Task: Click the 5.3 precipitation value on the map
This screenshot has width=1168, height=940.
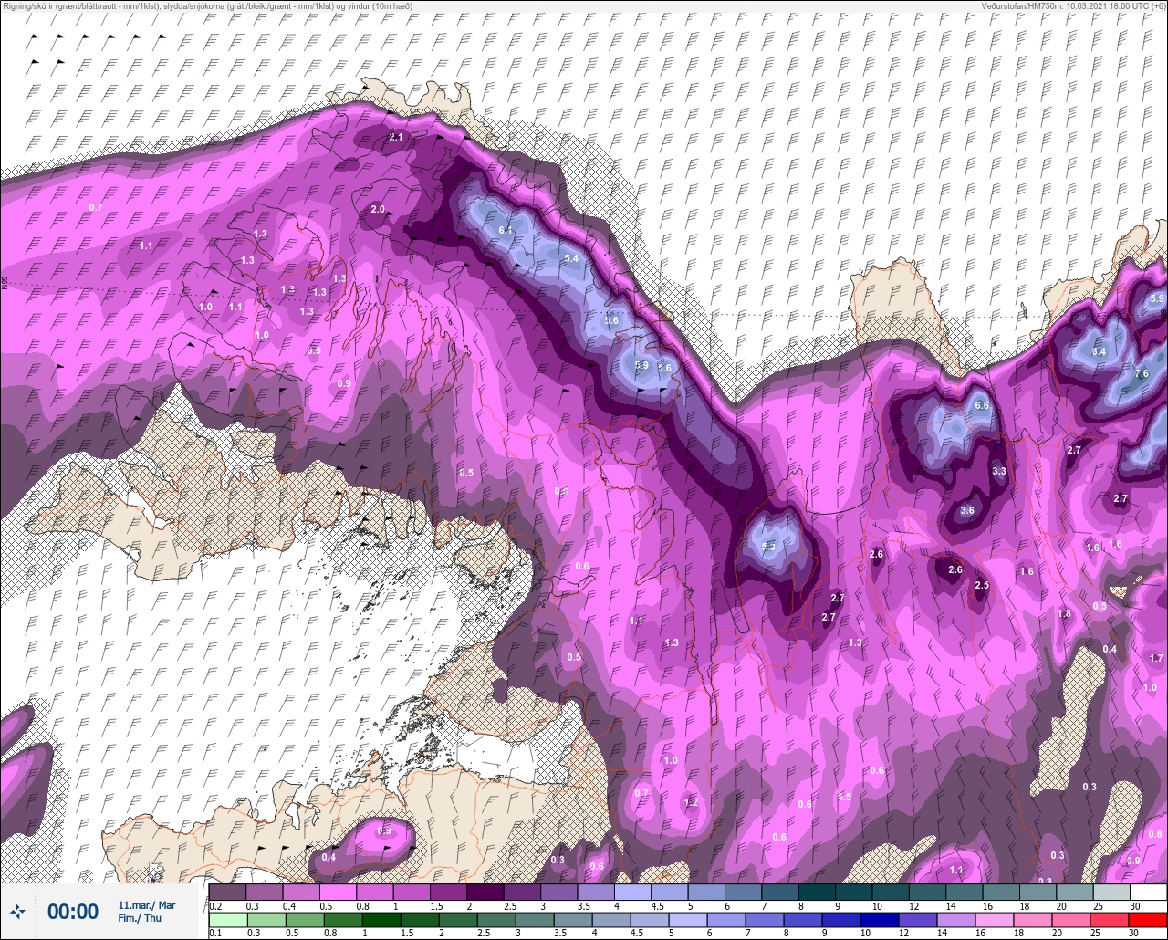Action: [768, 546]
